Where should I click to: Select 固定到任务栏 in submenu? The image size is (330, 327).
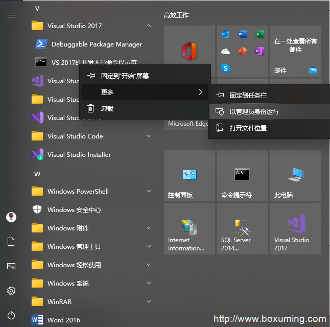point(269,95)
